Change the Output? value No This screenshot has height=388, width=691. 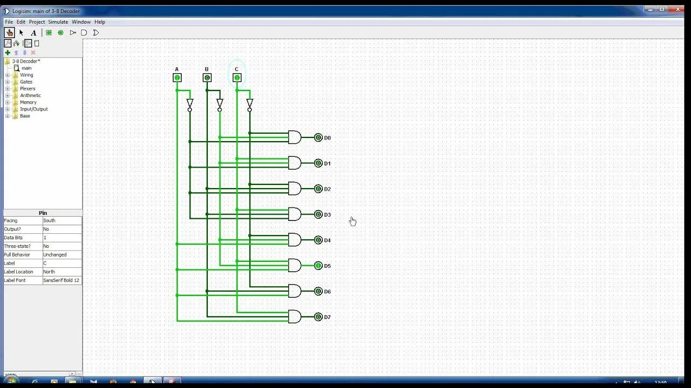(62, 229)
